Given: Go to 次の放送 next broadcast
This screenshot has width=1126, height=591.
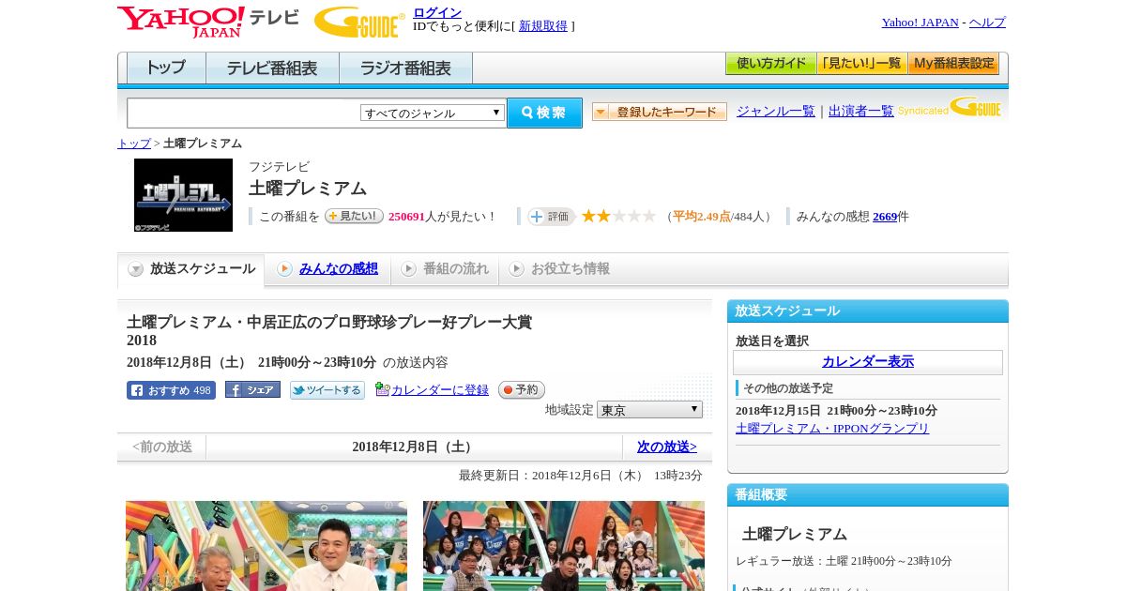Looking at the screenshot, I should click(x=667, y=447).
